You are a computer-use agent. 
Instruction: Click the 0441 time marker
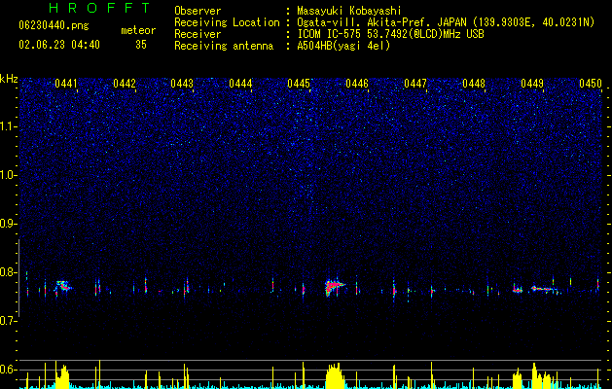point(65,83)
